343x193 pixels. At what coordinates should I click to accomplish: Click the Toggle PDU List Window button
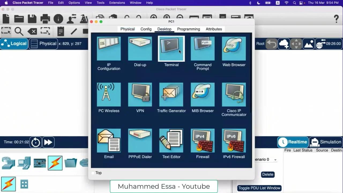(x=259, y=188)
